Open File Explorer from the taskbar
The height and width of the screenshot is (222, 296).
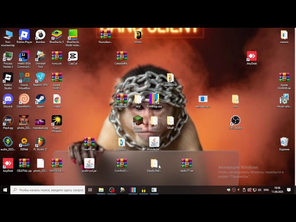pyautogui.click(x=101, y=190)
